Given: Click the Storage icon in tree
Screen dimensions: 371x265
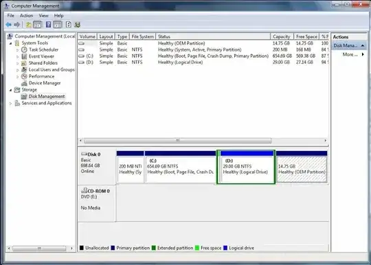Looking at the screenshot, I should point(16,90).
